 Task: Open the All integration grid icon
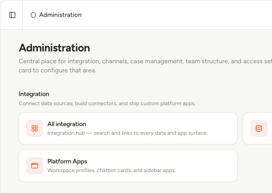[x=35, y=128]
